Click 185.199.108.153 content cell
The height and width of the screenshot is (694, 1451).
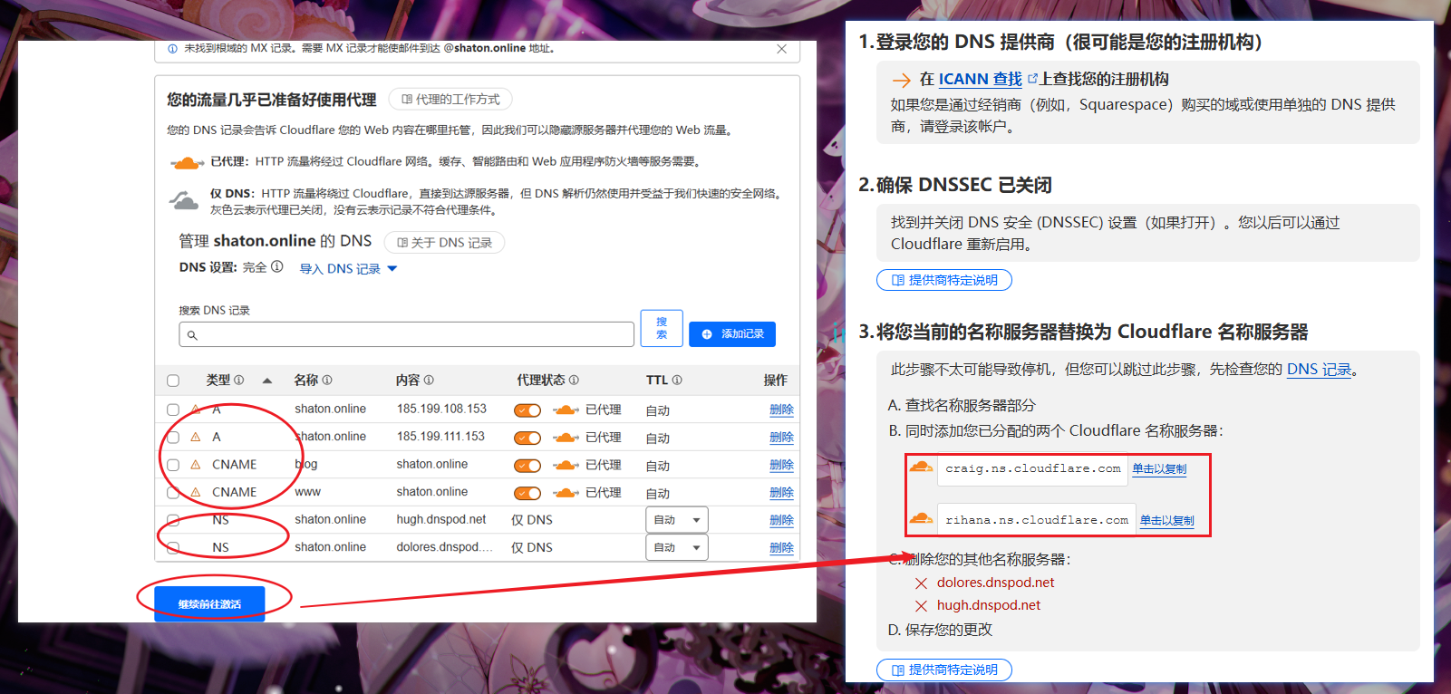coord(441,410)
